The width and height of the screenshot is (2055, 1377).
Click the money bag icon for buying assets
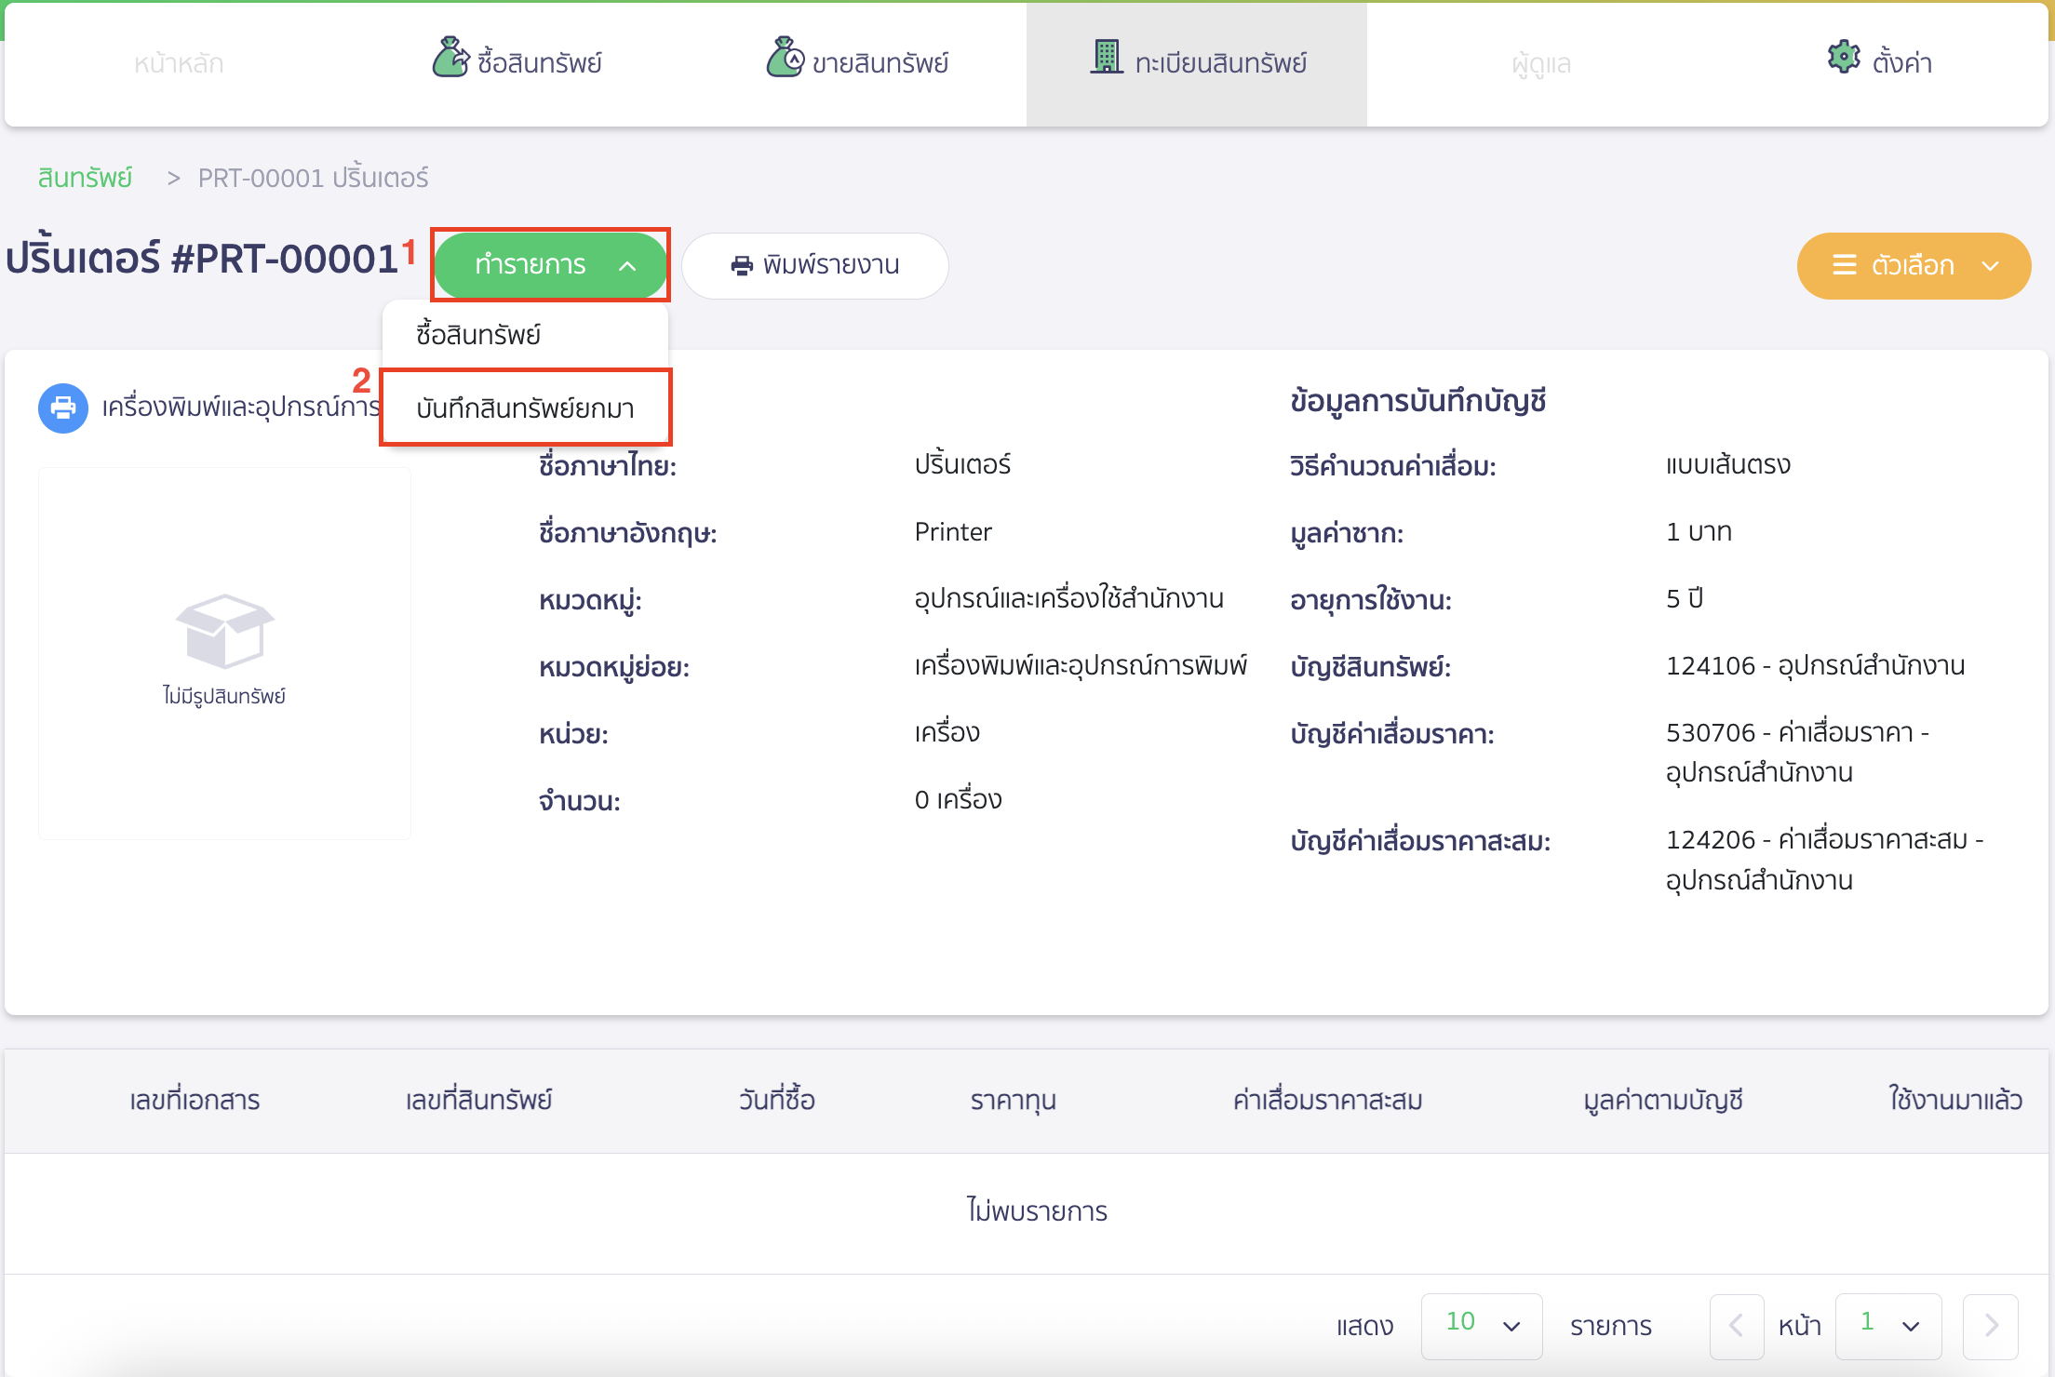coord(450,57)
